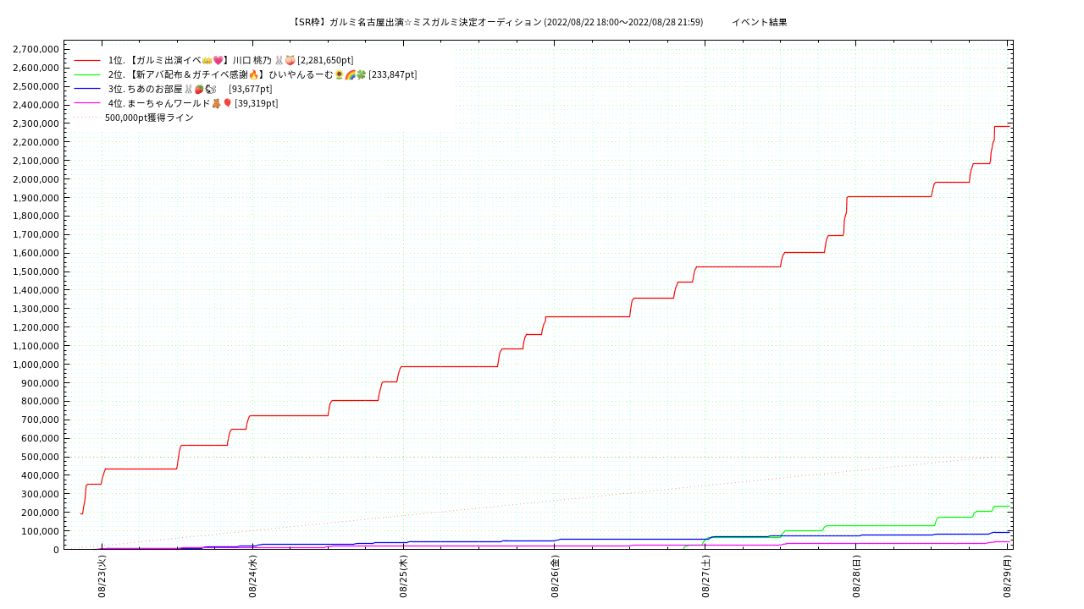Click the red line sample for 1位
The width and height of the screenshot is (1084, 609).
coord(87,60)
